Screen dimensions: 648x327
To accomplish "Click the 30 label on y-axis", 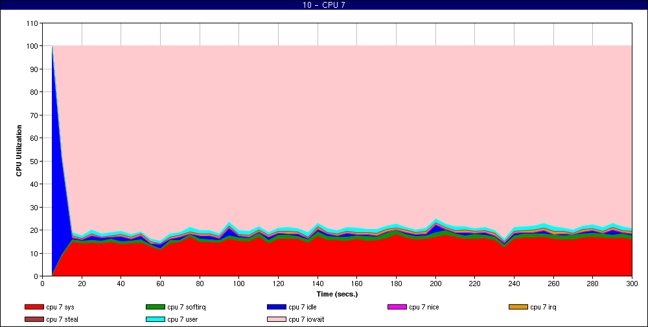I will click(34, 208).
